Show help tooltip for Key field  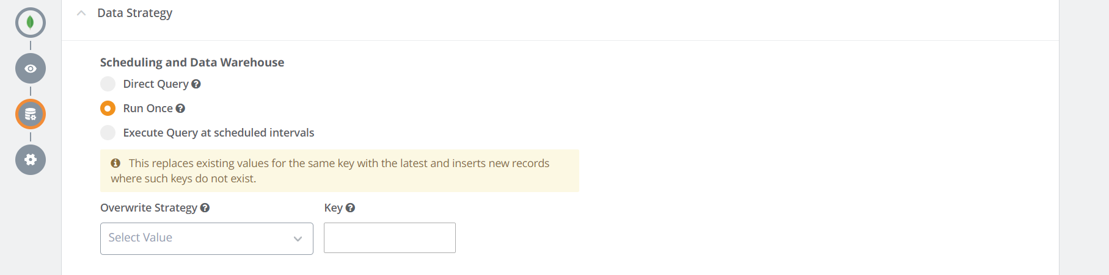[350, 208]
